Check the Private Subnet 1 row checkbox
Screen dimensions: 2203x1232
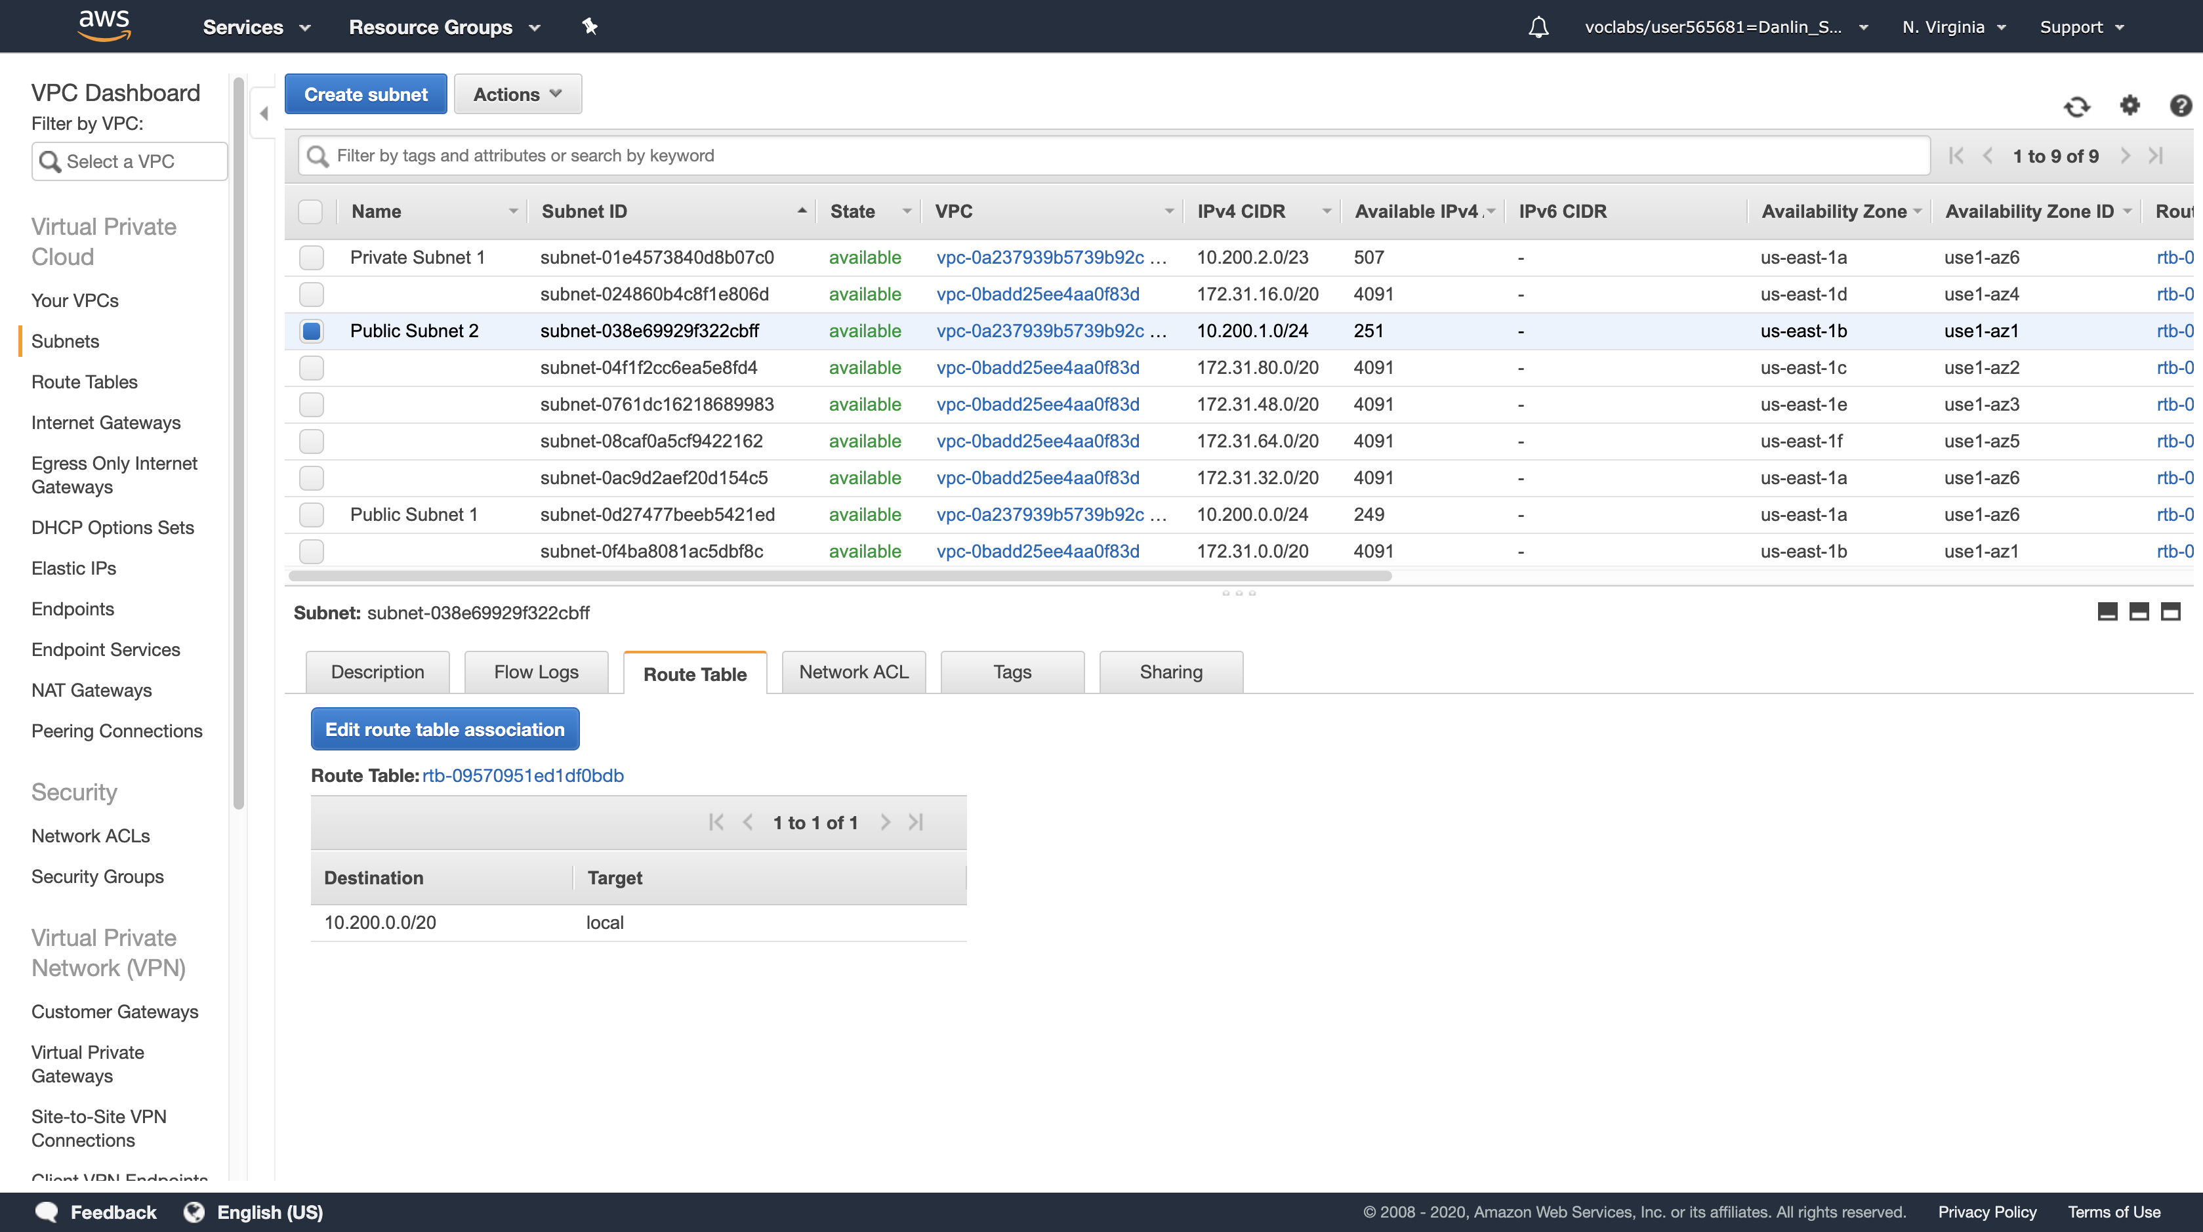point(311,257)
